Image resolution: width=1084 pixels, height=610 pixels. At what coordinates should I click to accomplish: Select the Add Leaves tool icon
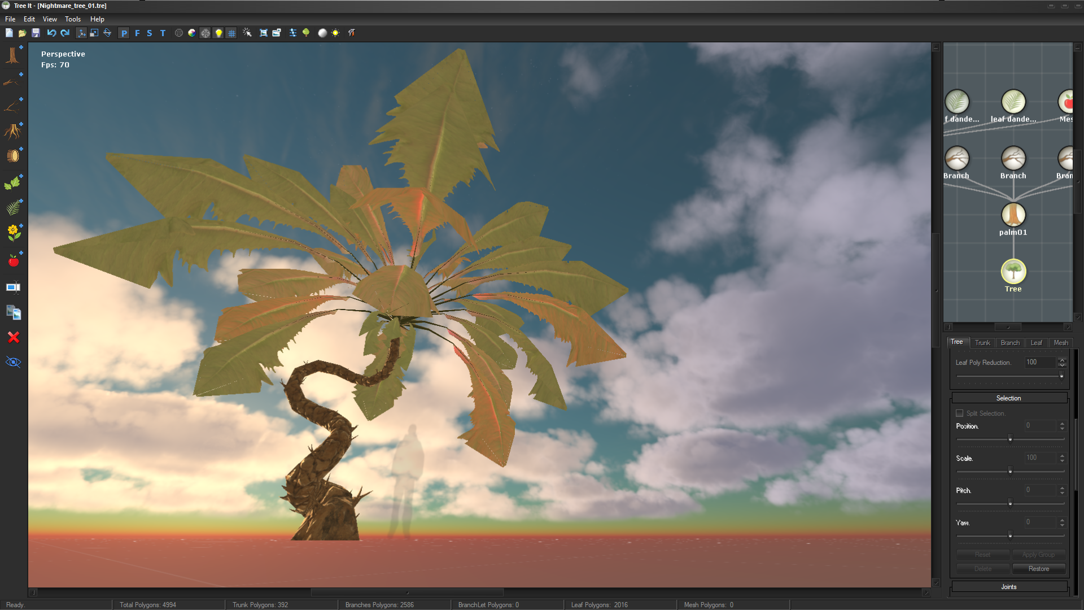tap(12, 183)
